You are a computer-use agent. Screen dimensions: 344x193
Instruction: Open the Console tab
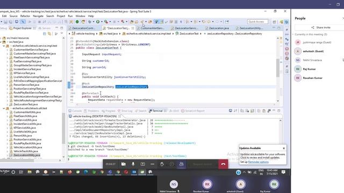point(75,111)
